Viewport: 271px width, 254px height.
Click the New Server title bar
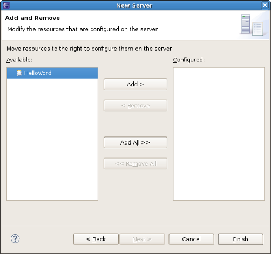click(134, 5)
